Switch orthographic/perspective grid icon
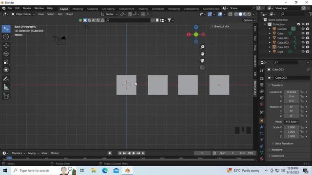Image resolution: width=312 pixels, height=175 pixels. point(202,68)
